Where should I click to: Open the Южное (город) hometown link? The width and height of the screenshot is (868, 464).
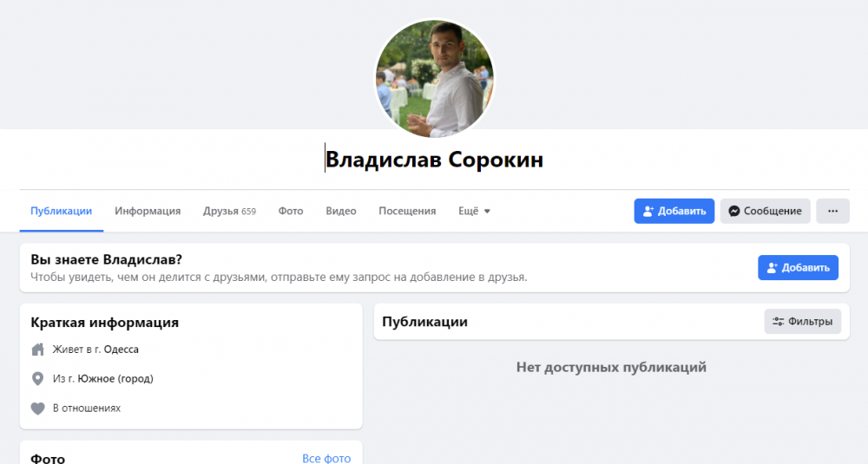pos(115,379)
